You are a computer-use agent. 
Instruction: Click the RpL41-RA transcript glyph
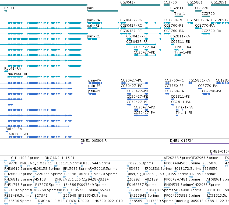tap(6, 71)
